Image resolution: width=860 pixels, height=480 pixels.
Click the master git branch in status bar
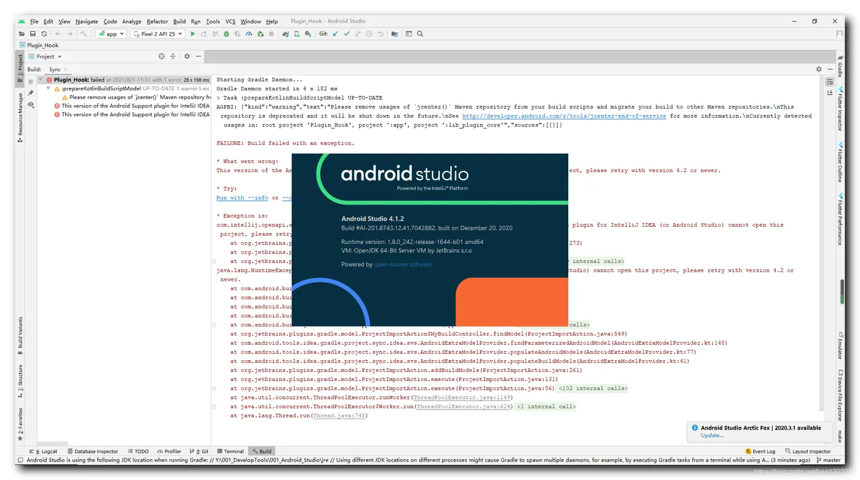click(x=829, y=460)
